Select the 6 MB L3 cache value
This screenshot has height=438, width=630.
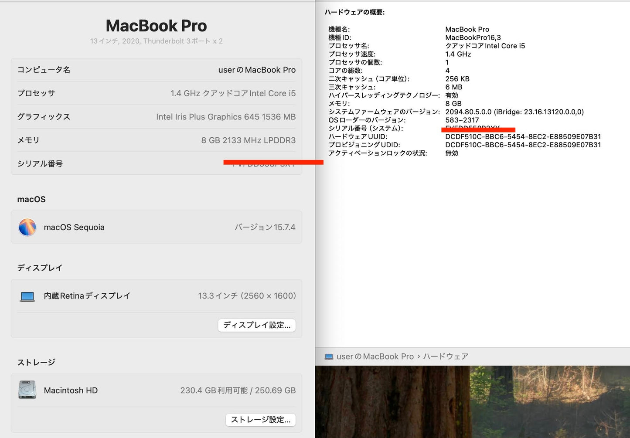454,87
